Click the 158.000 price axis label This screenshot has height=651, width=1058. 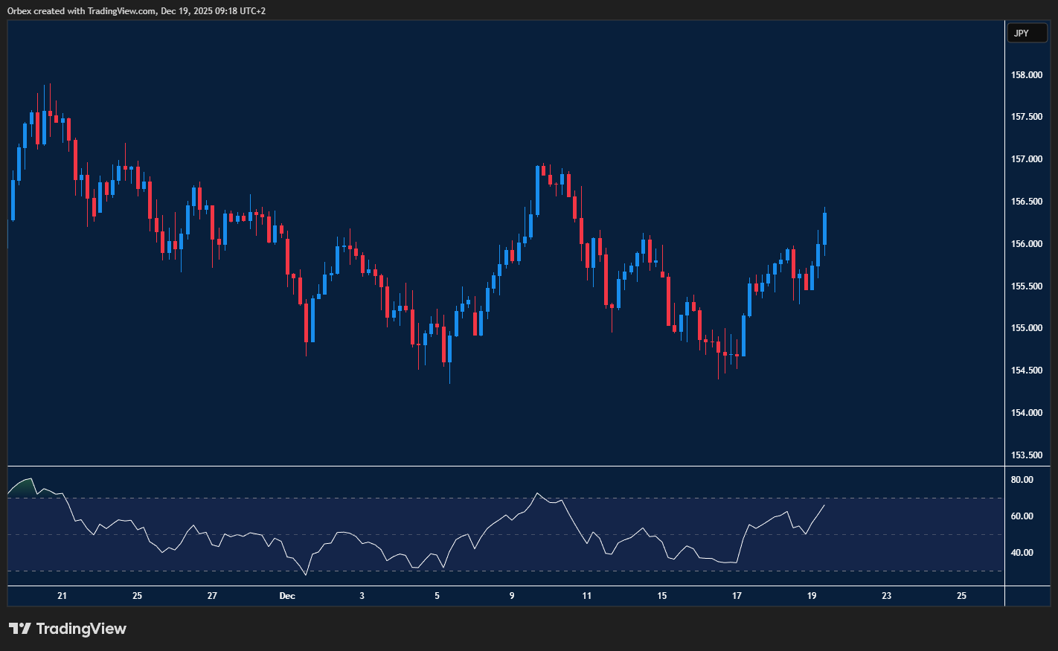[1026, 75]
